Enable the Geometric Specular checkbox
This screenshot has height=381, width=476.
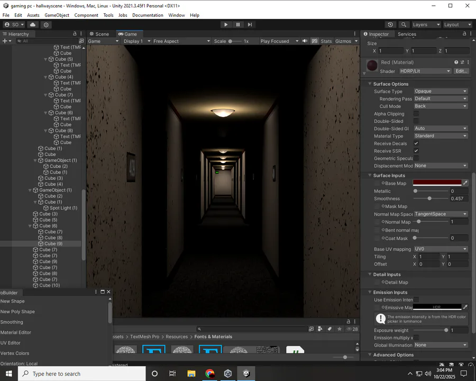point(416,158)
